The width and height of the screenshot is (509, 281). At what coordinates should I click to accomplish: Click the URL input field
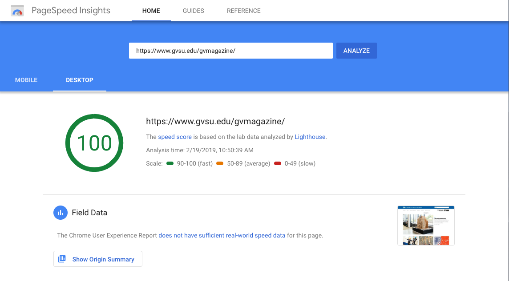click(x=230, y=50)
